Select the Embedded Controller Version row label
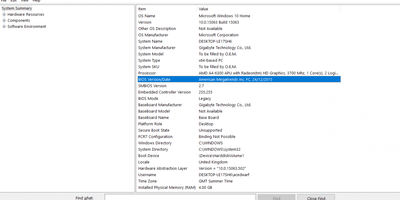 164,92
